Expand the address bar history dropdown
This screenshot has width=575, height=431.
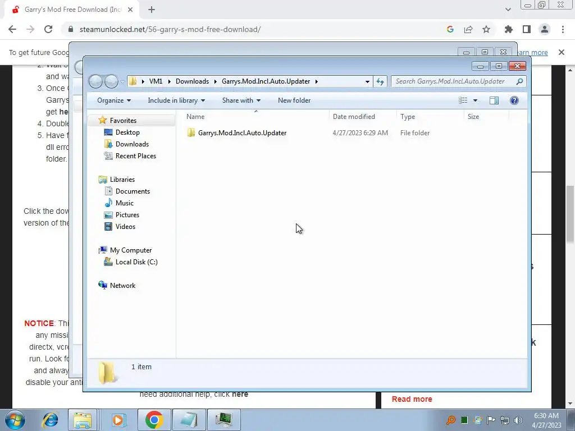coord(367,81)
